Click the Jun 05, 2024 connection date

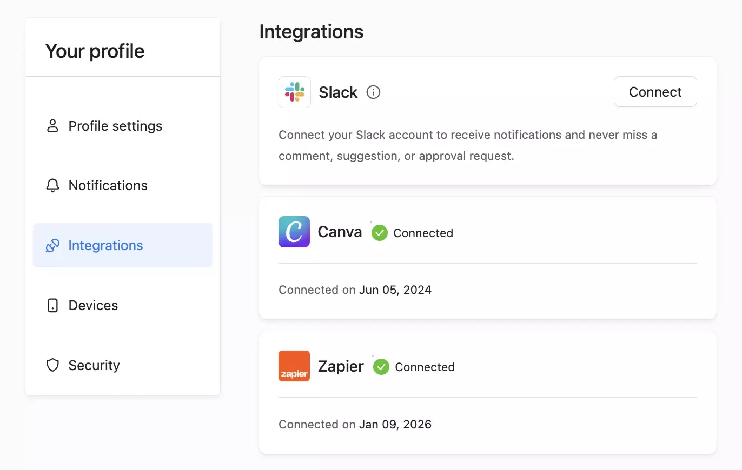(395, 290)
